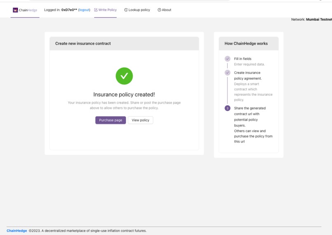Click the logged in address 0xD7e0**
This screenshot has height=235, width=332.
69,10
